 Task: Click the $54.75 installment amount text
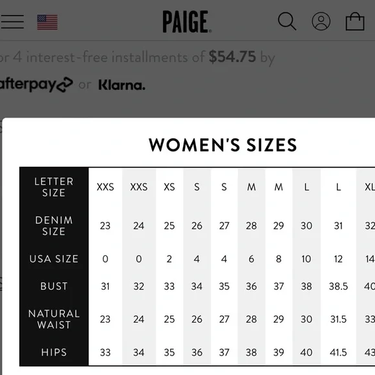[x=232, y=57]
